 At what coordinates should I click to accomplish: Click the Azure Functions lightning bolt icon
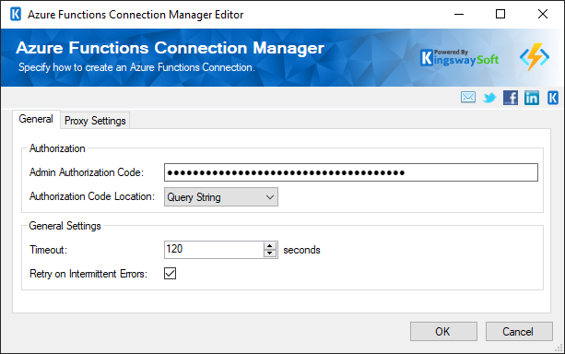(535, 57)
